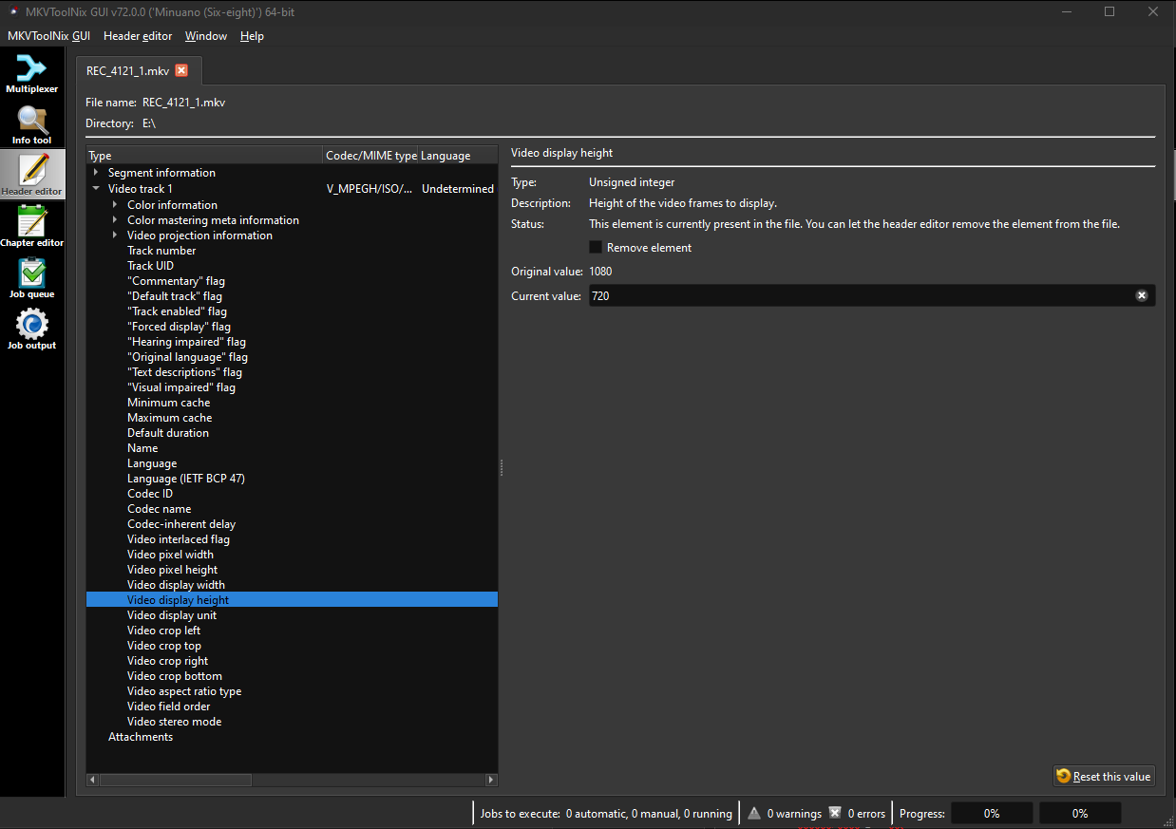1176x829 pixels.
Task: Open the Chapter editor
Action: click(x=32, y=225)
